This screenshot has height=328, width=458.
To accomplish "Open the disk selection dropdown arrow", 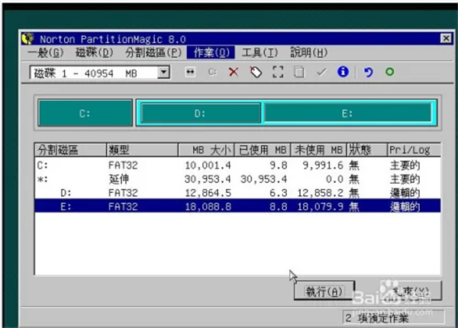I will 163,72.
